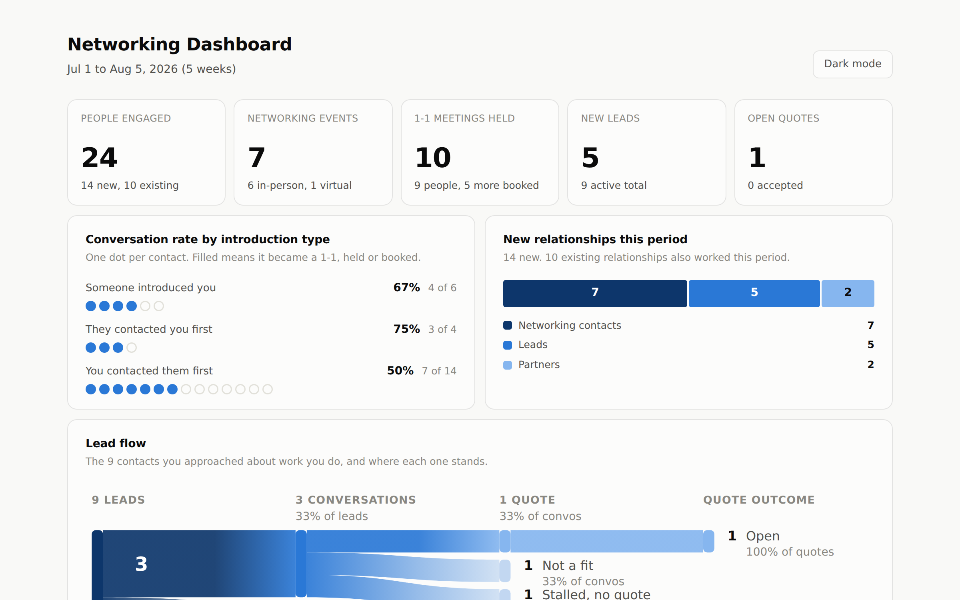Click the 'QUOTE OUTCOME' column header
960x600 pixels.
tap(759, 500)
